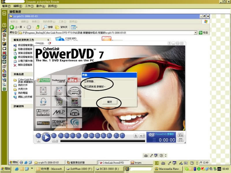Open PowerDVD's volume speaker dropdown
231x173 pixels.
coord(142,136)
